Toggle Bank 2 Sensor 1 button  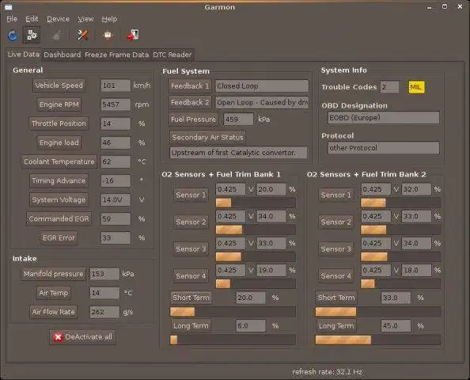click(x=335, y=195)
